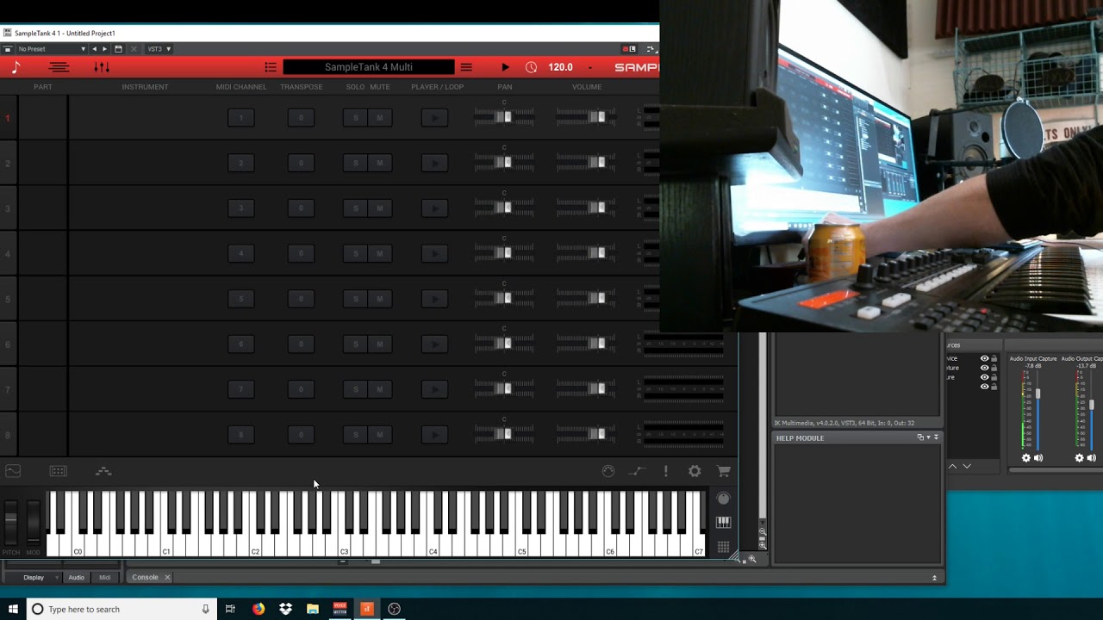Set the tempo value 120.0
The width and height of the screenshot is (1103, 620).
(560, 67)
